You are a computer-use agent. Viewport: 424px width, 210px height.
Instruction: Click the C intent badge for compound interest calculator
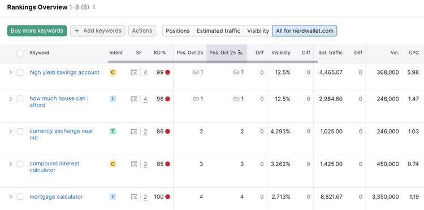coord(113,164)
